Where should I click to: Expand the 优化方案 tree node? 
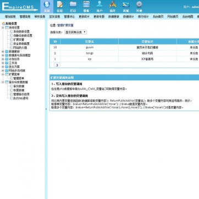(3, 67)
